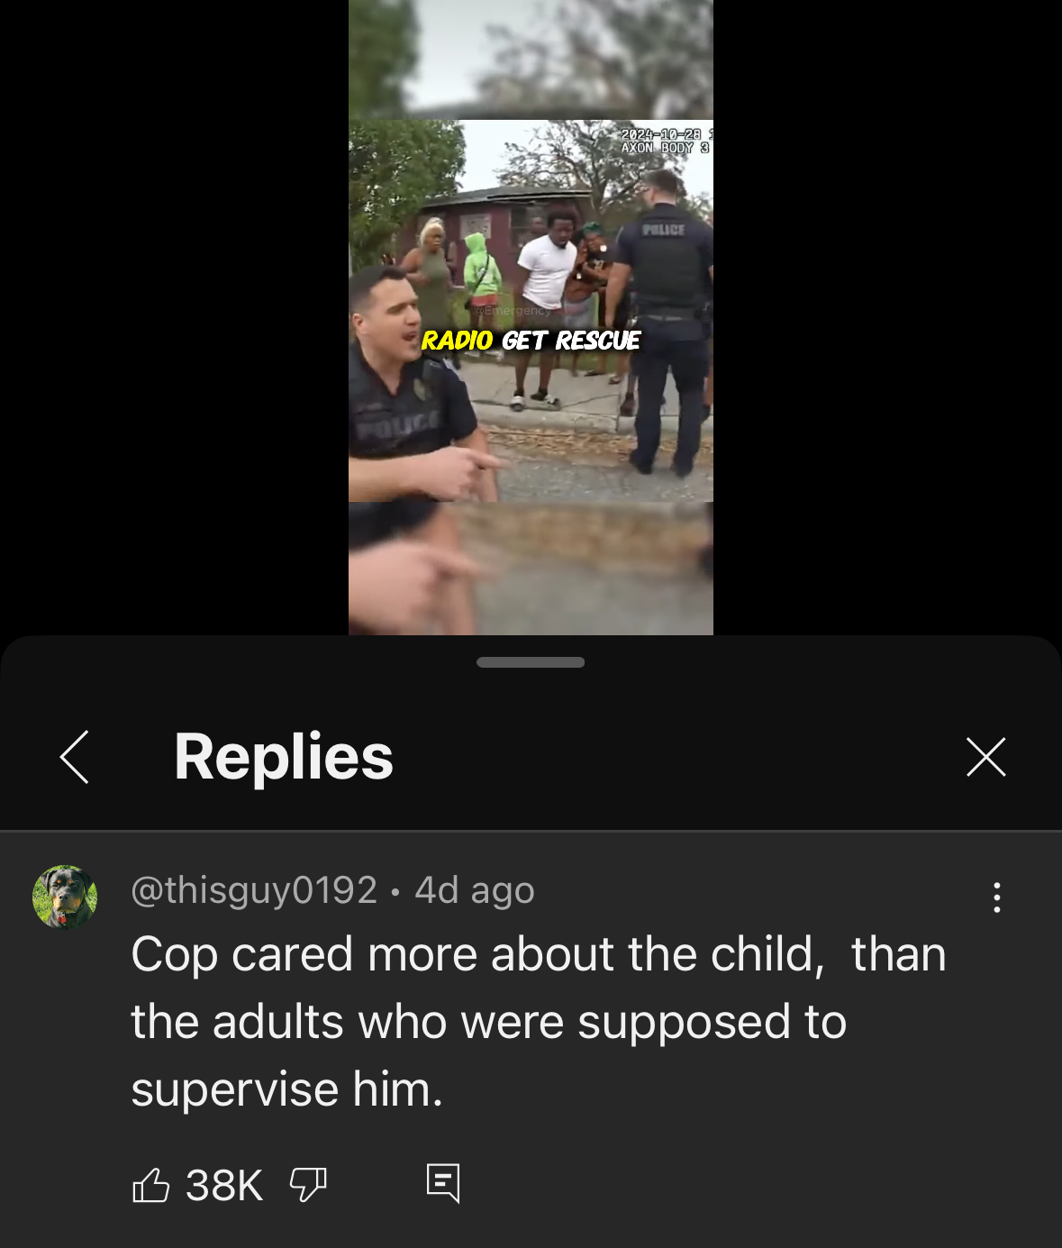This screenshot has width=1062, height=1248.
Task: Go back using the Replies header arrow
Action: 75,757
